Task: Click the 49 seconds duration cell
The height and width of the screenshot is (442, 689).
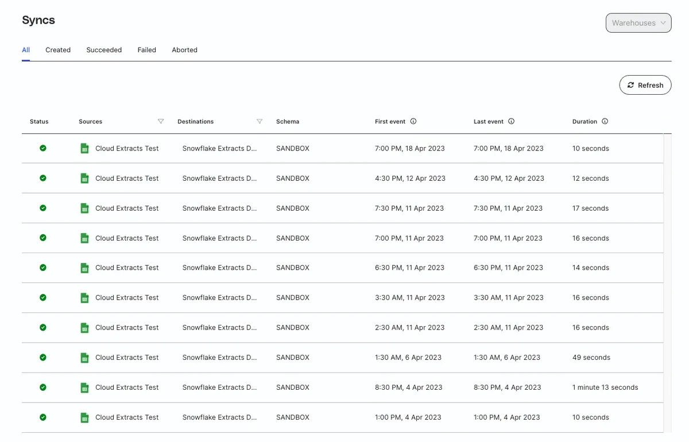Action: 591,357
